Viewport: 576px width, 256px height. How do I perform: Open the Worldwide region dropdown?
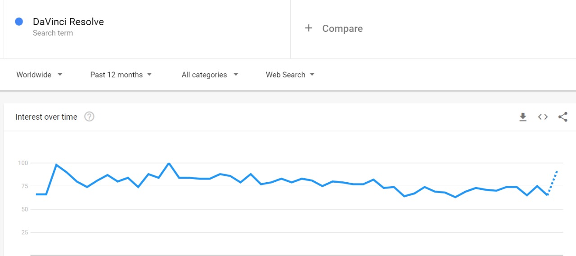39,75
